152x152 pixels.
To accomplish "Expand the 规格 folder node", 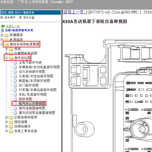I will click(6, 49).
